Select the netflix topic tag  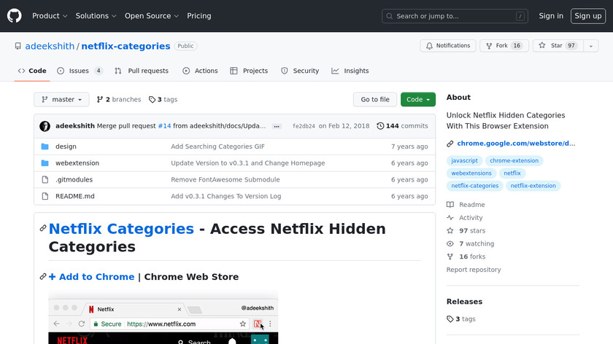512,173
